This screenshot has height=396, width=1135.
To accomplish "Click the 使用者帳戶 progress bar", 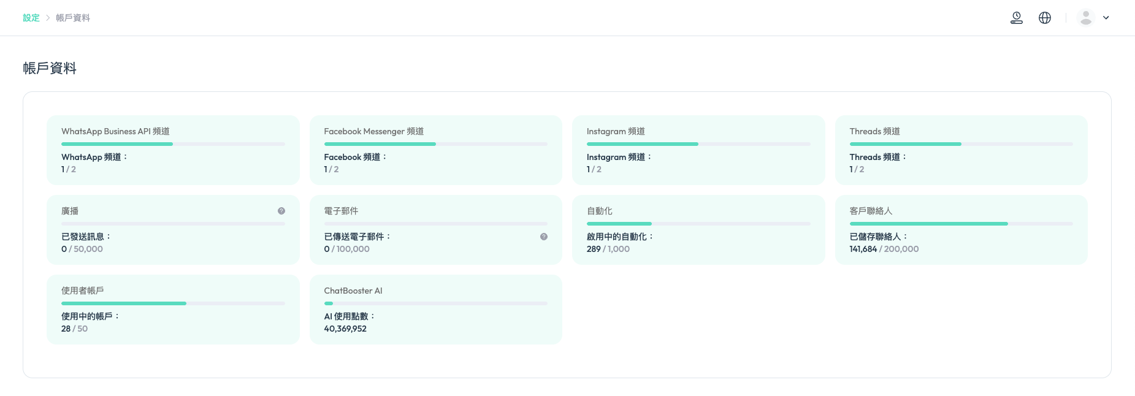I will click(173, 303).
